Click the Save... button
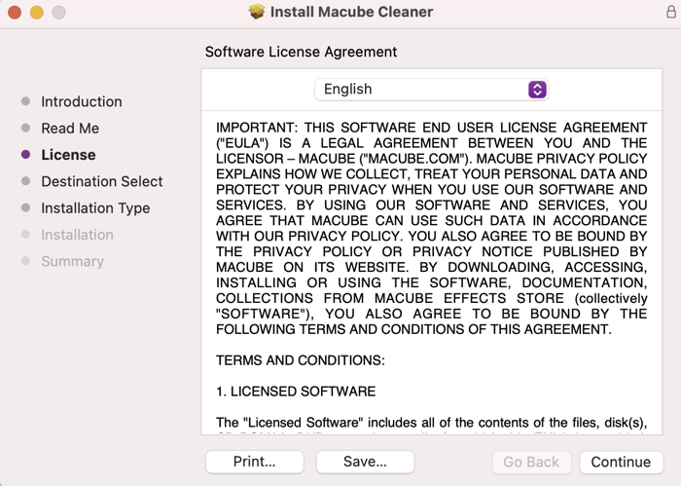Screen dimensions: 681x486 (x=365, y=462)
